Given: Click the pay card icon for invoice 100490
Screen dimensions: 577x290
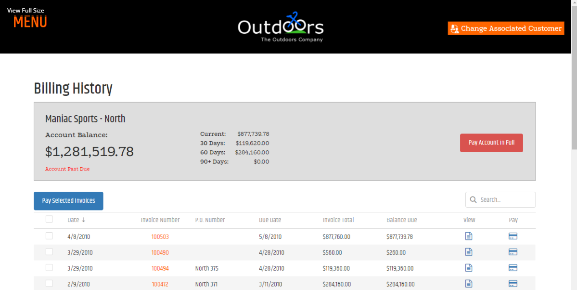Looking at the screenshot, I should pos(513,252).
